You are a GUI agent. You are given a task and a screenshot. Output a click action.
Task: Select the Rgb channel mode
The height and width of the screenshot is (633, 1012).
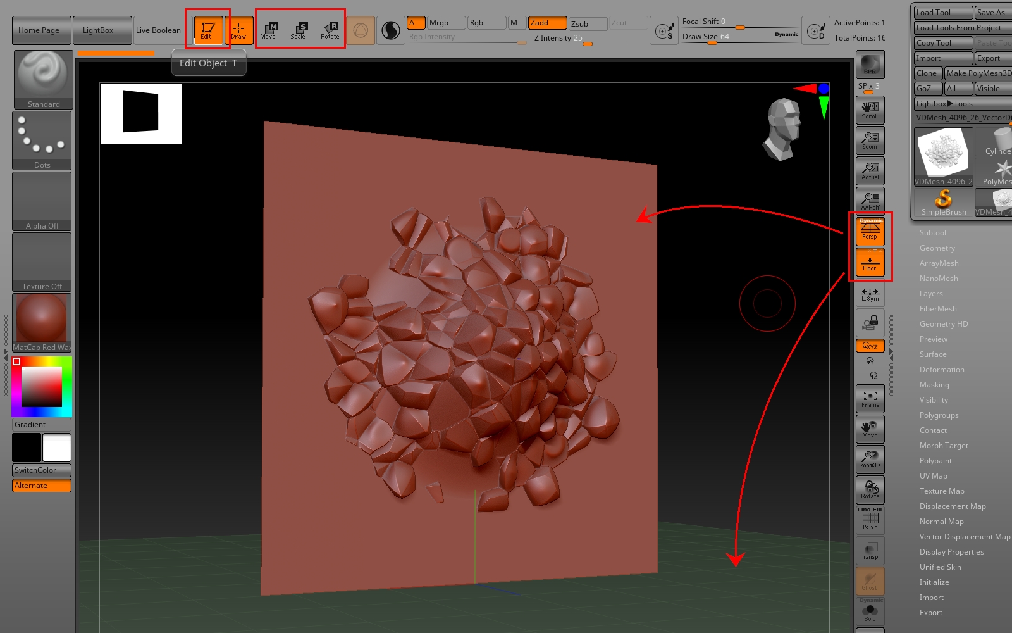[x=486, y=23]
